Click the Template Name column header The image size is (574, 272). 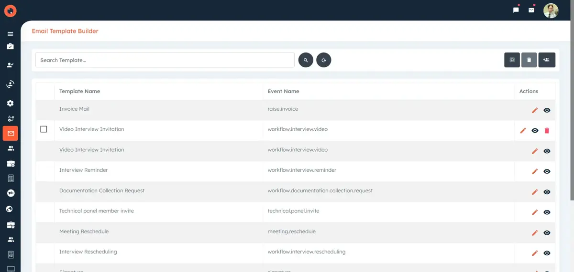click(79, 91)
